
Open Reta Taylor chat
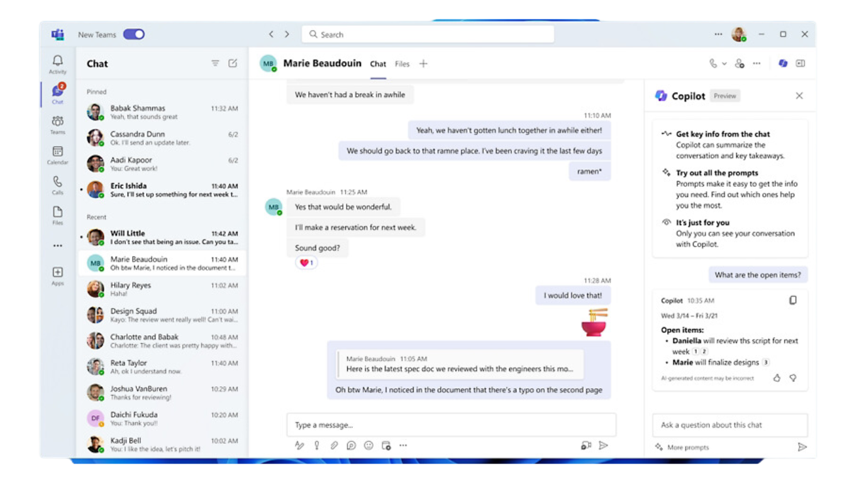162,367
